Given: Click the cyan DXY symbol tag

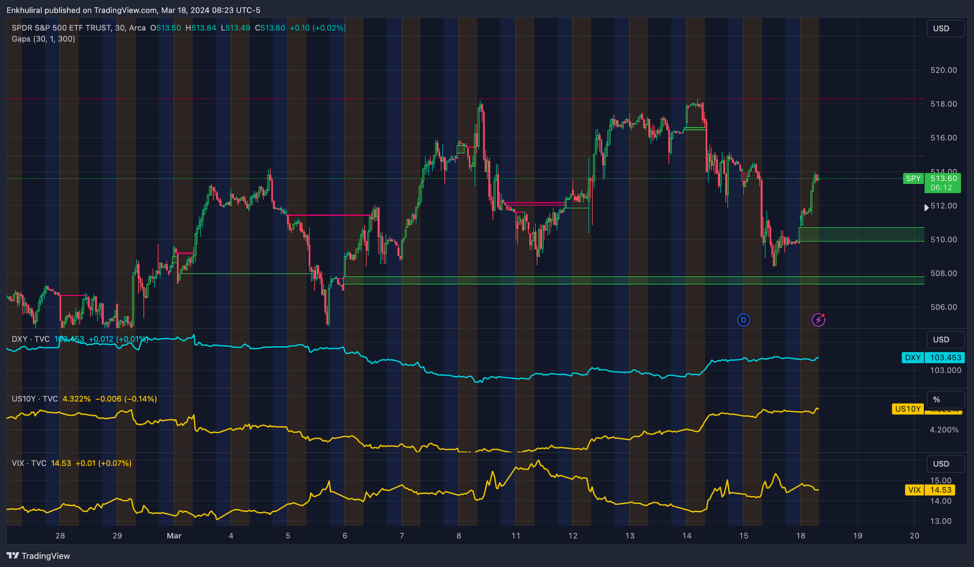Looking at the screenshot, I should point(913,358).
